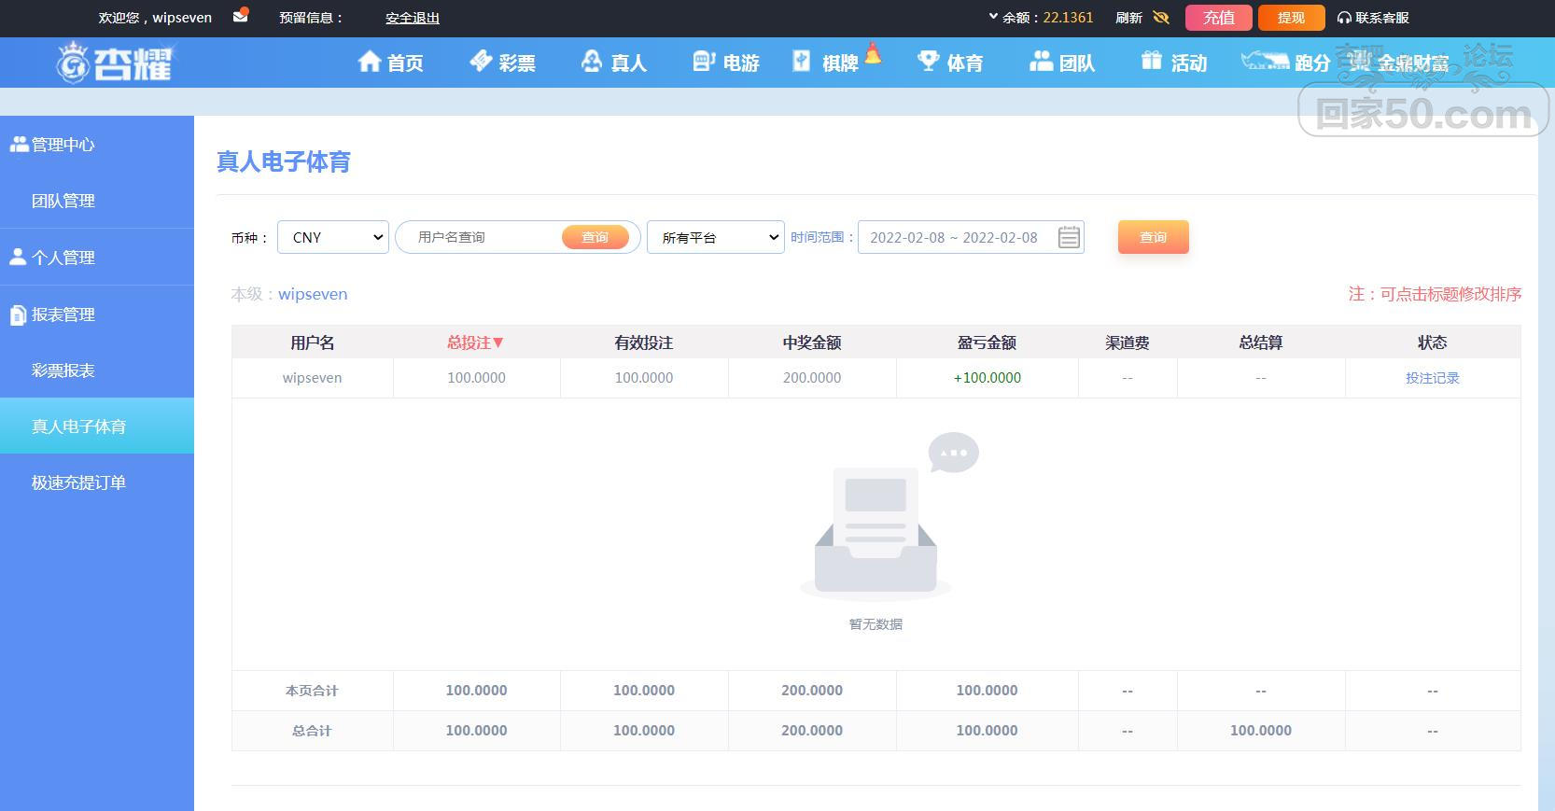Screen dimensions: 1555x811
Task: Open 首页 home icon in navigation
Action: point(370,63)
